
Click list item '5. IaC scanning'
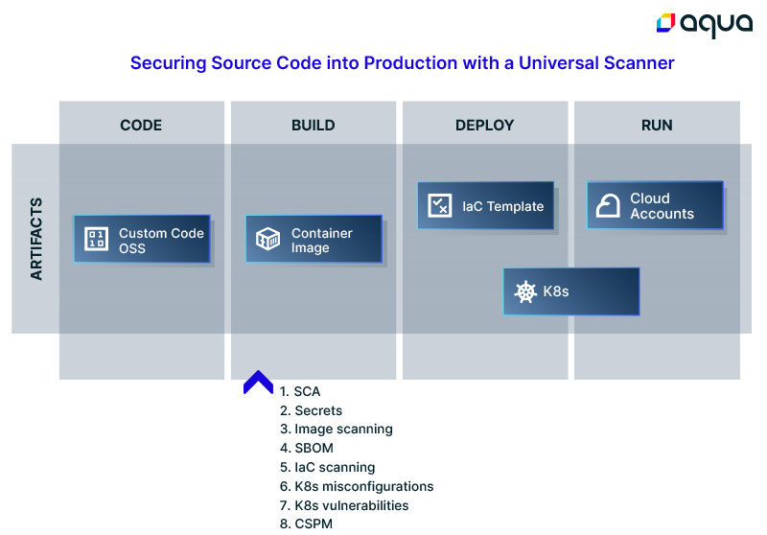[x=328, y=468]
